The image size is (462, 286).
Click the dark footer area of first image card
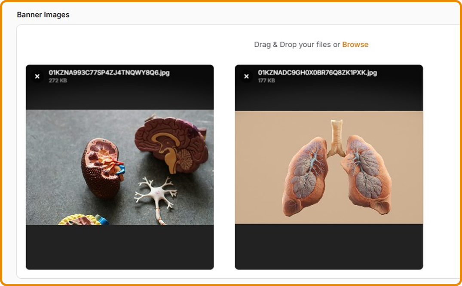point(119,247)
